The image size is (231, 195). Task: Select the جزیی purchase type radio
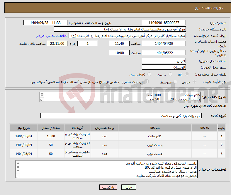(194, 81)
